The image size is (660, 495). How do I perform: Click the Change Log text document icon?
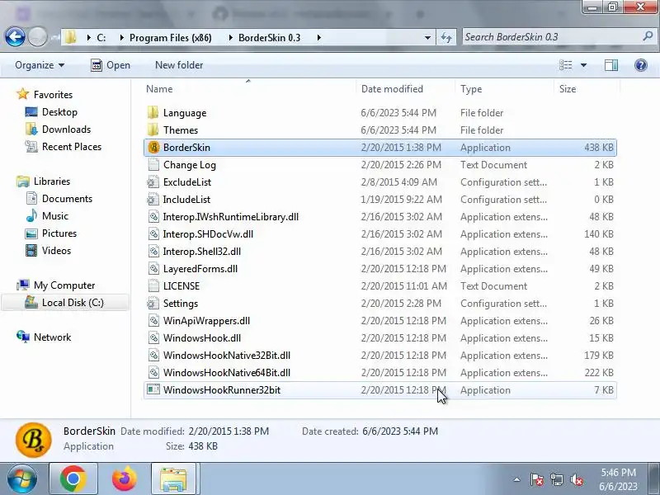pos(153,164)
